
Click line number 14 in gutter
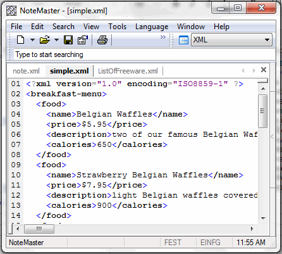pos(16,215)
